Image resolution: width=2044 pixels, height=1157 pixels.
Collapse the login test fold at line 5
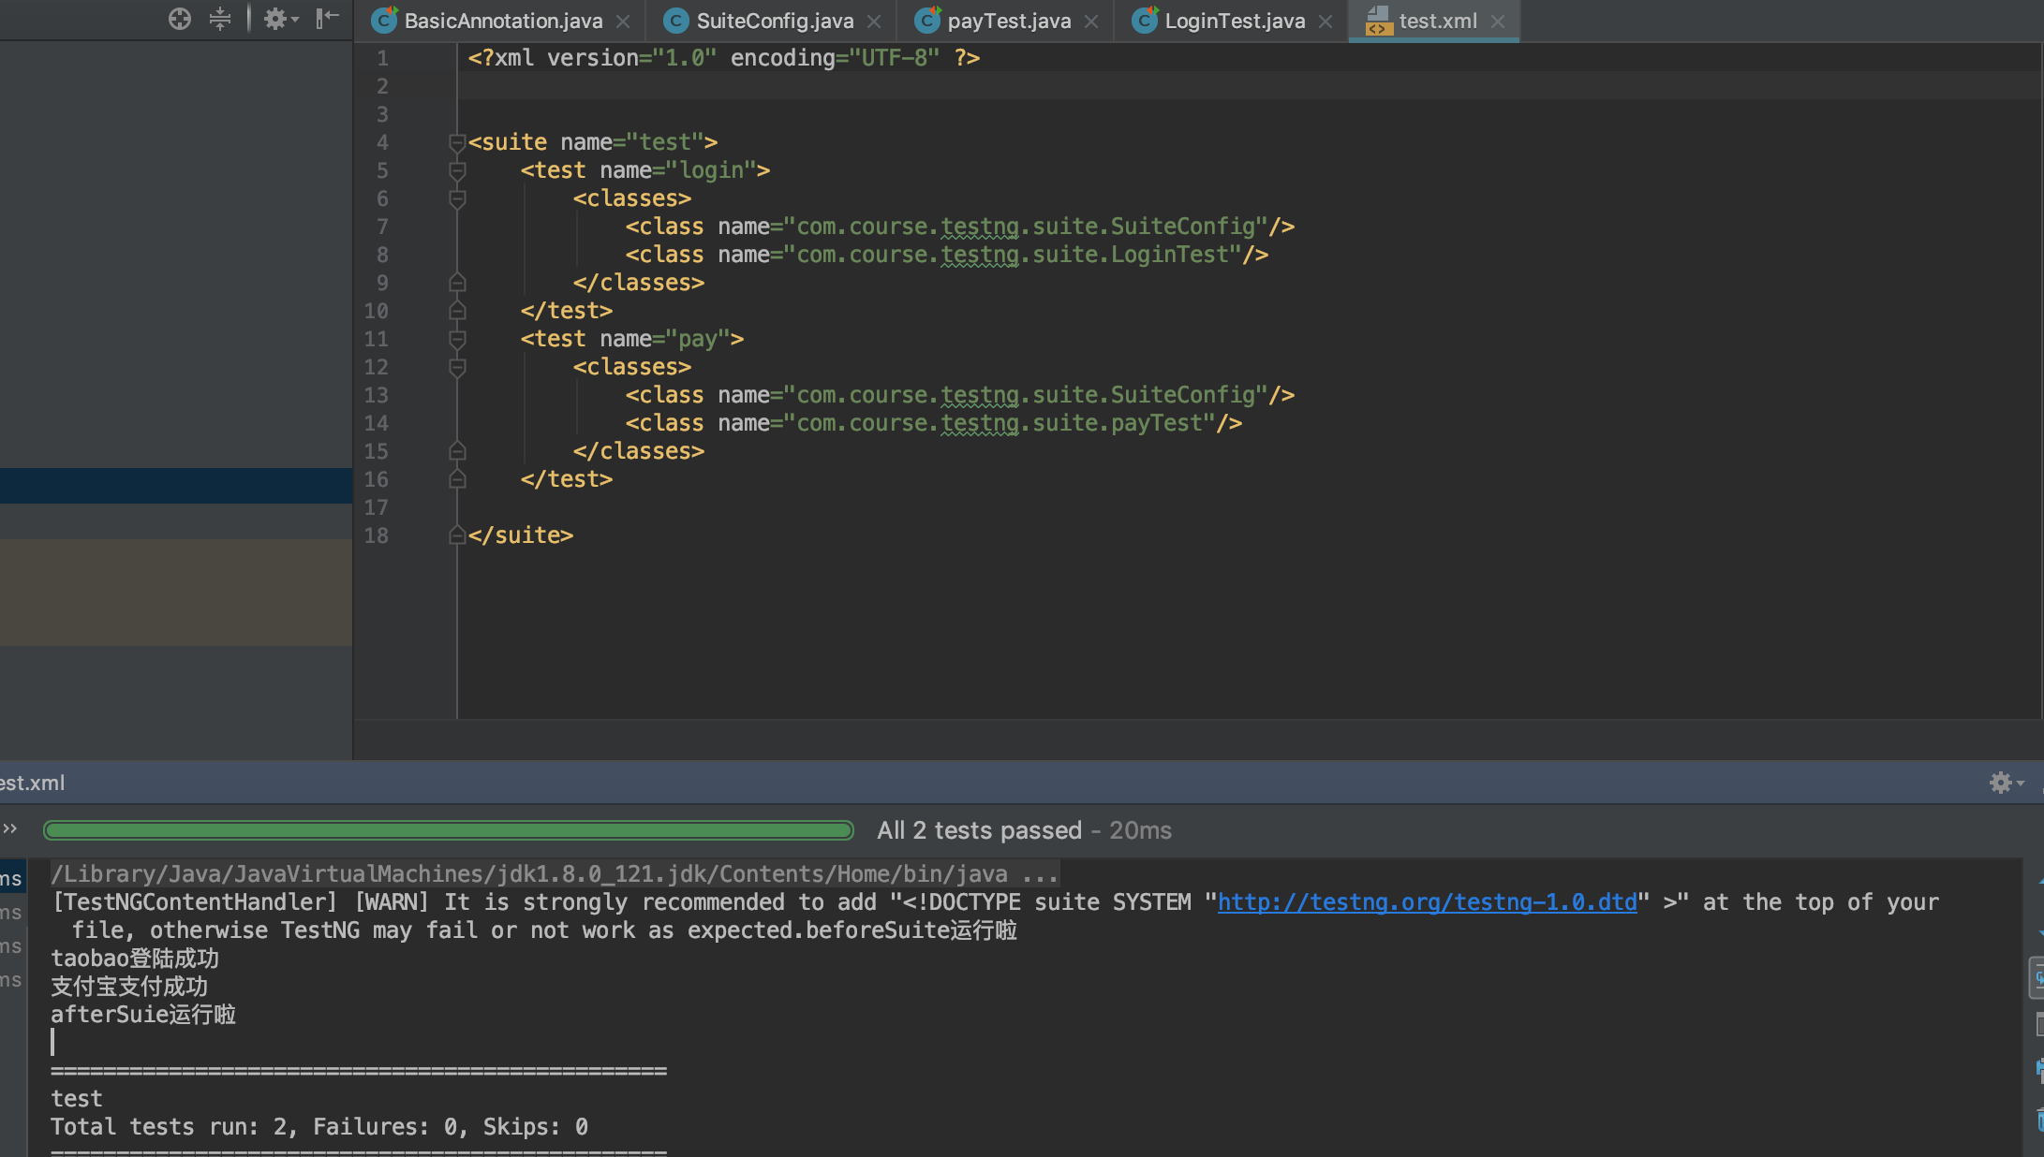click(x=457, y=170)
